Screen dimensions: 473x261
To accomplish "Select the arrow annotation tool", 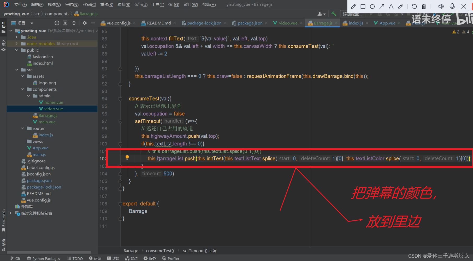I will (382, 7).
